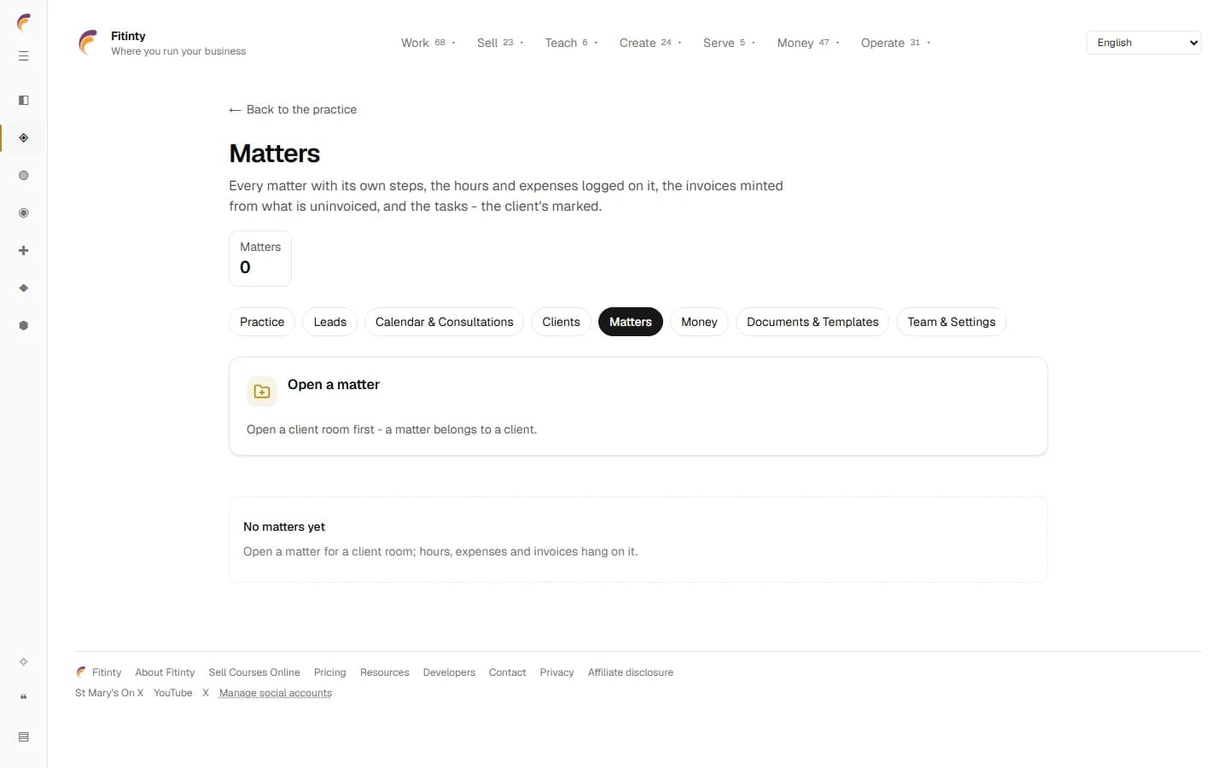Image resolution: width=1229 pixels, height=768 pixels.
Task: Click the small solid diamond sidebar icon
Action: coord(24,288)
